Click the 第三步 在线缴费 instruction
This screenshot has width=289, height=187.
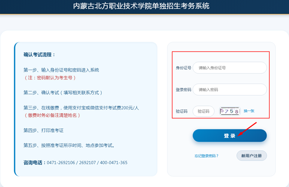(81, 108)
